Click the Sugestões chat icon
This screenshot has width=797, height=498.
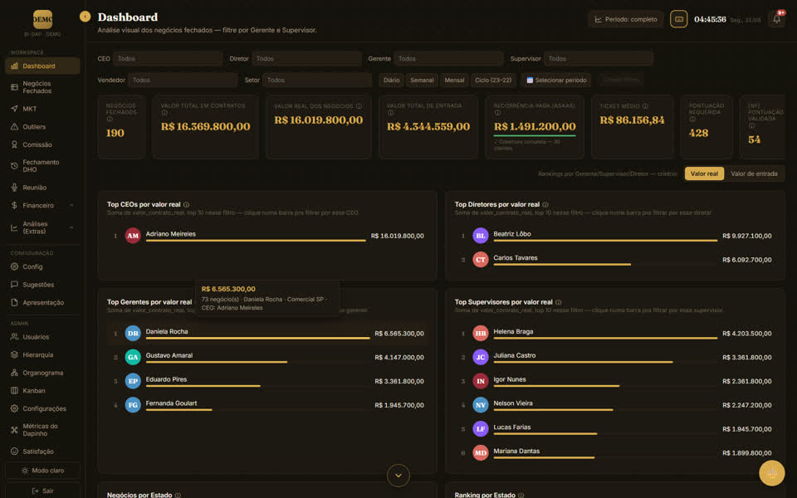pos(14,285)
